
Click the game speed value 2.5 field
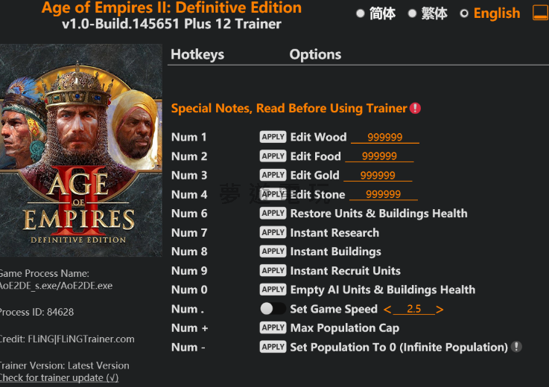pyautogui.click(x=414, y=309)
